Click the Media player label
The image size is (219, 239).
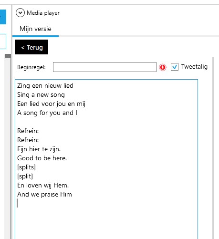pos(43,13)
